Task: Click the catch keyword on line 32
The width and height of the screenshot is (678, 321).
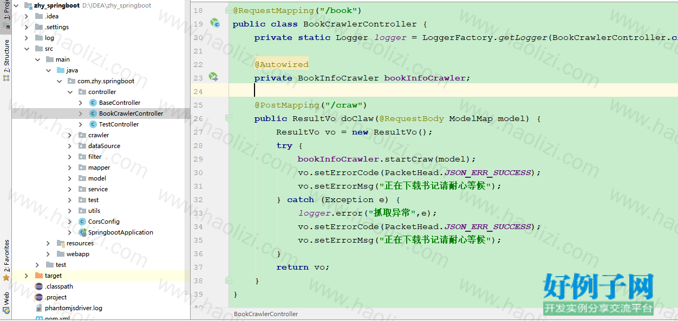Action: coord(301,199)
